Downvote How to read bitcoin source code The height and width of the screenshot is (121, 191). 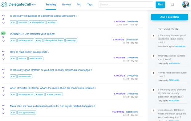(3, 59)
